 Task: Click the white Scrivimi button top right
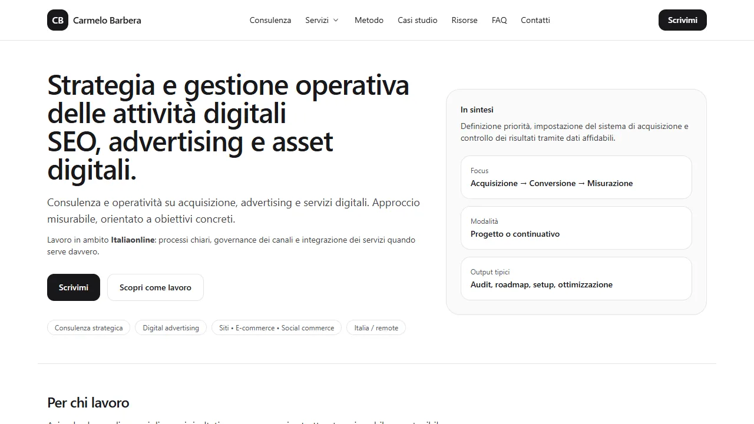(682, 19)
